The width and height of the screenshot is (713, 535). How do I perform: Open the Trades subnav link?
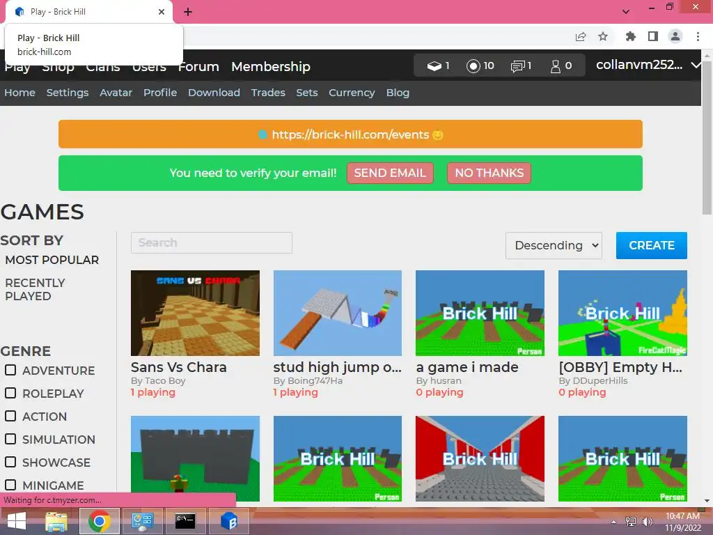pyautogui.click(x=268, y=93)
